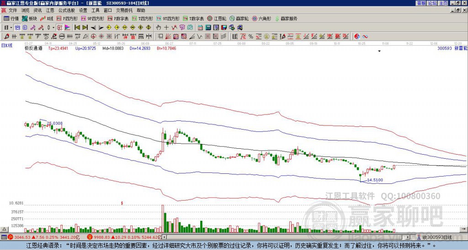
Task: Toggle the crosshair cursor tool
Action: point(166,27)
